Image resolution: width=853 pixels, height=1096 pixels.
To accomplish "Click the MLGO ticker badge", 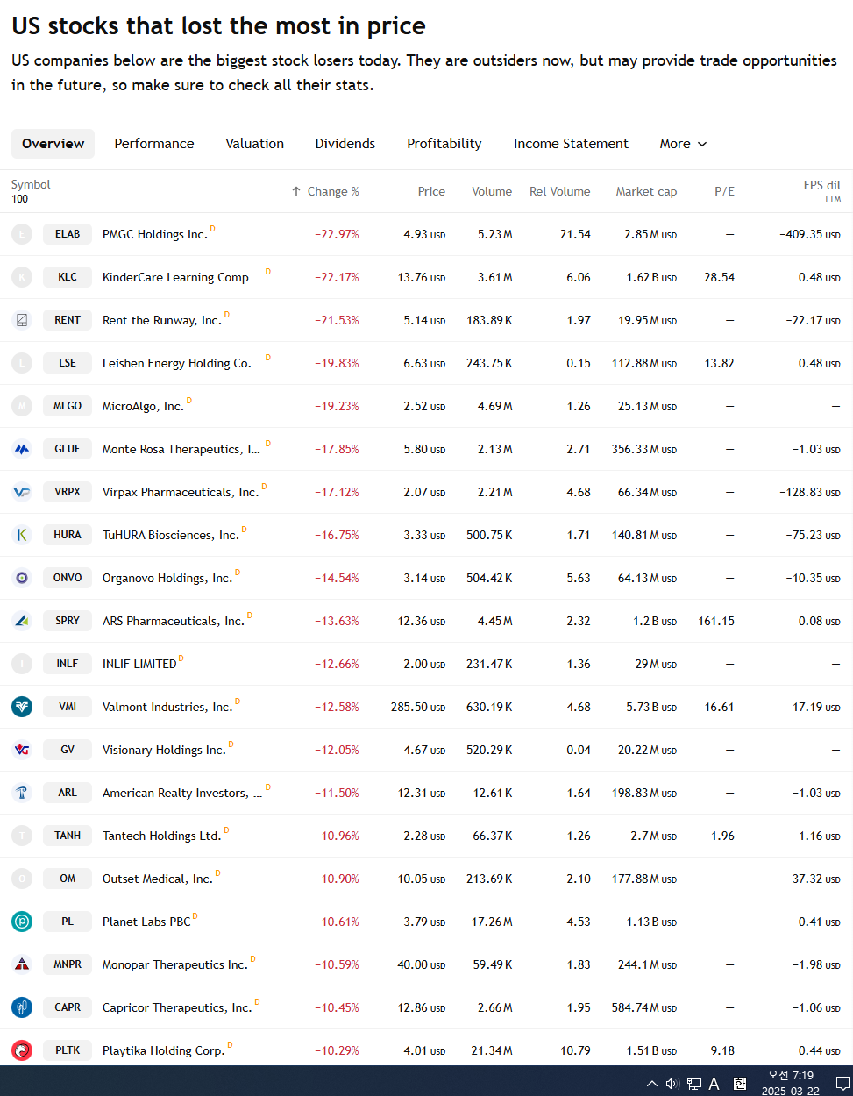I will (68, 406).
